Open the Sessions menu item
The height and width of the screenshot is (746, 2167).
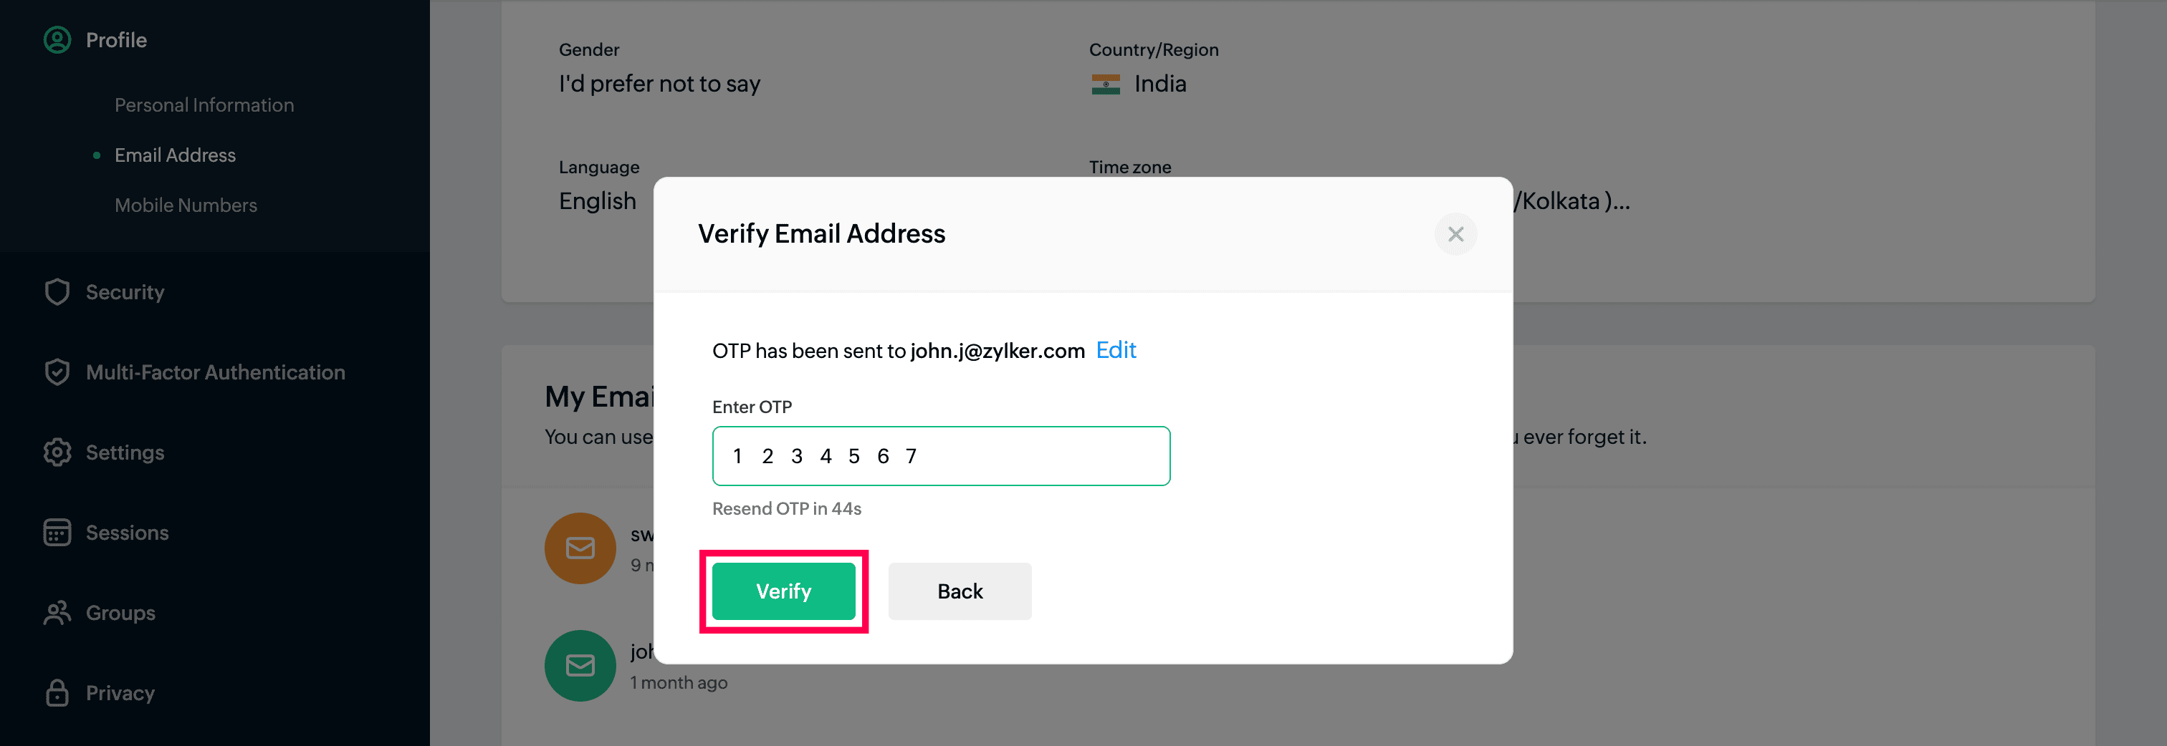(127, 533)
